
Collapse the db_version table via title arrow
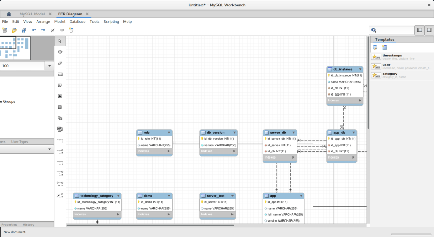point(234,133)
